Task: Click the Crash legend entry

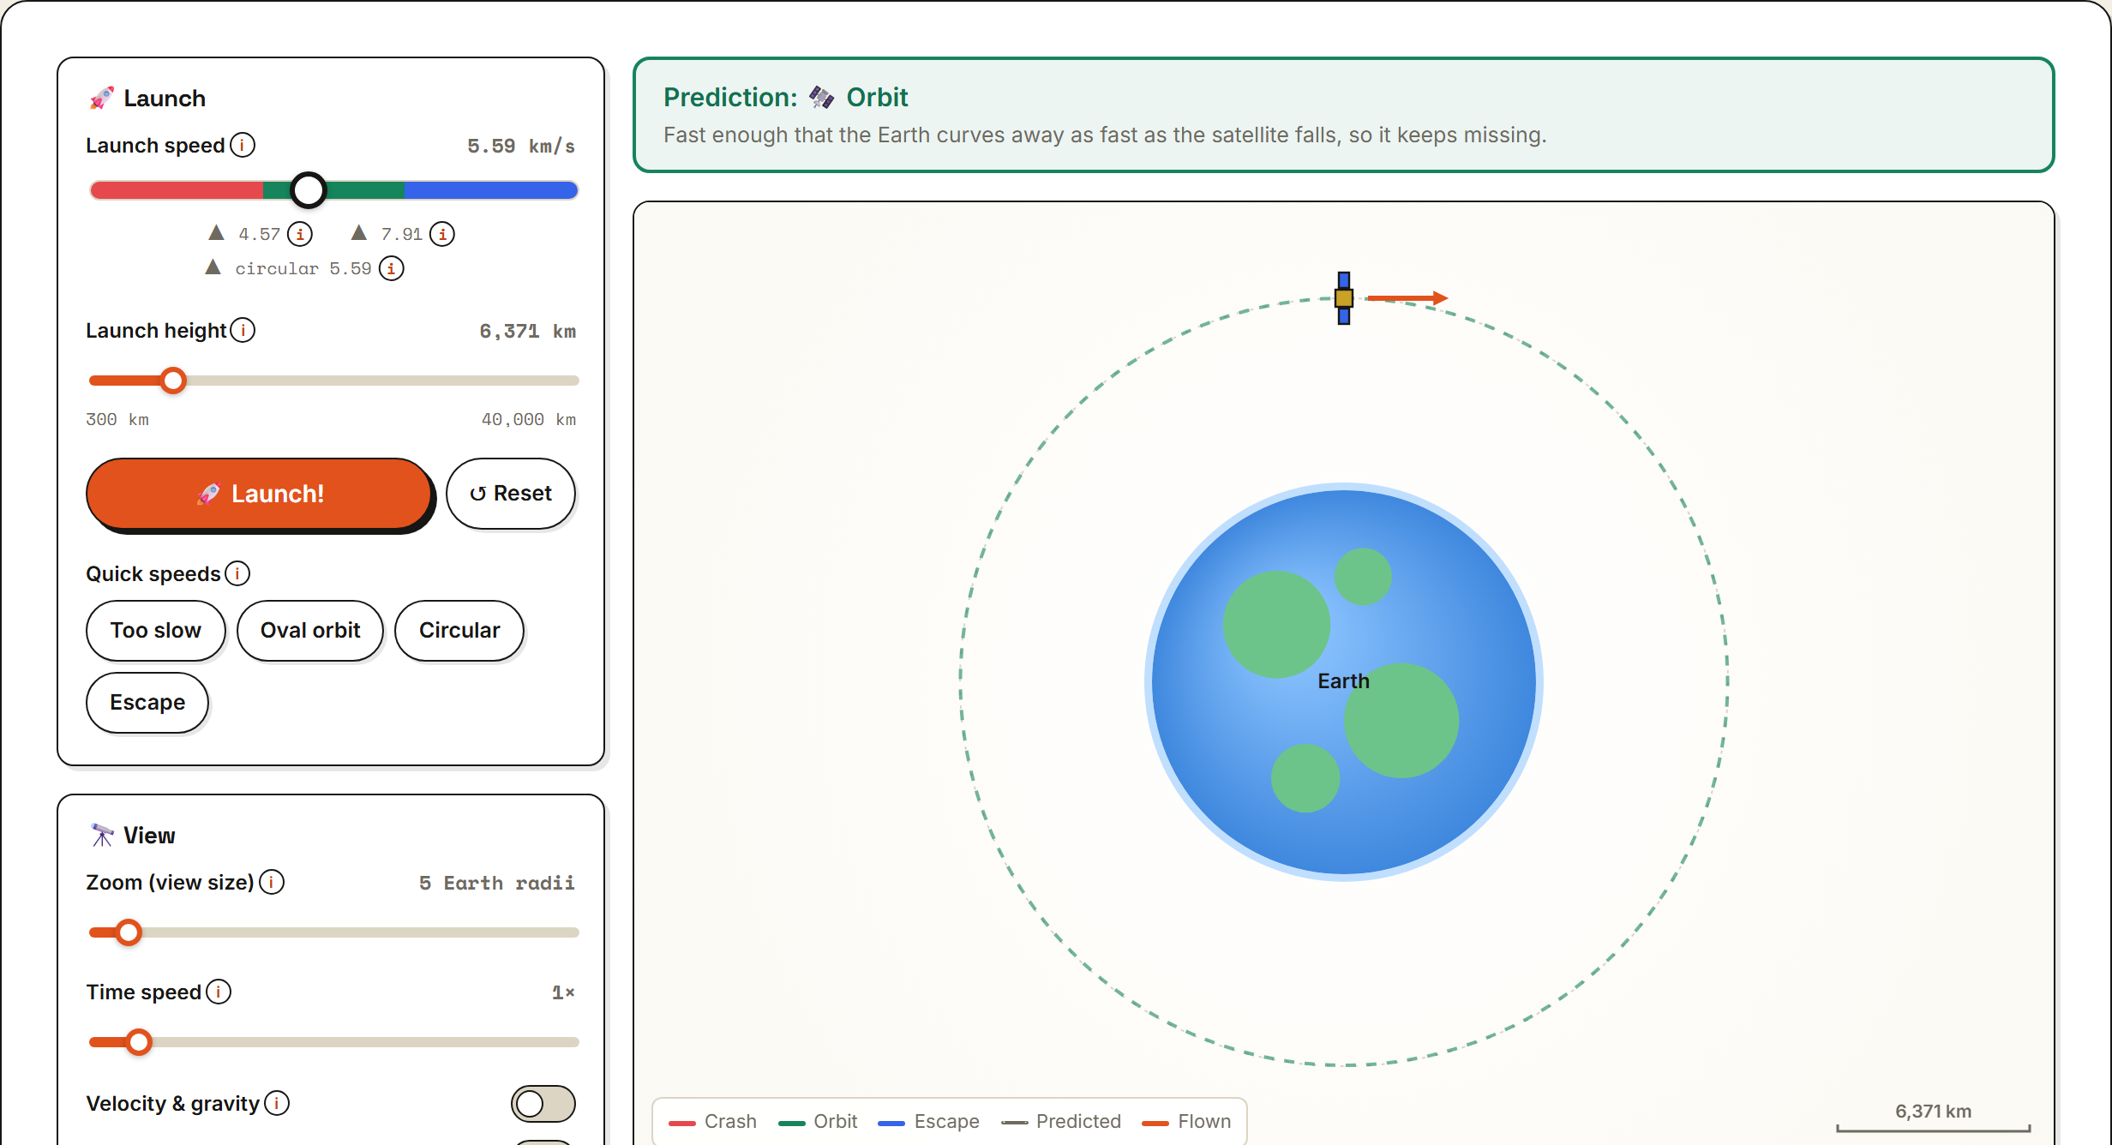Action: pyautogui.click(x=713, y=1121)
